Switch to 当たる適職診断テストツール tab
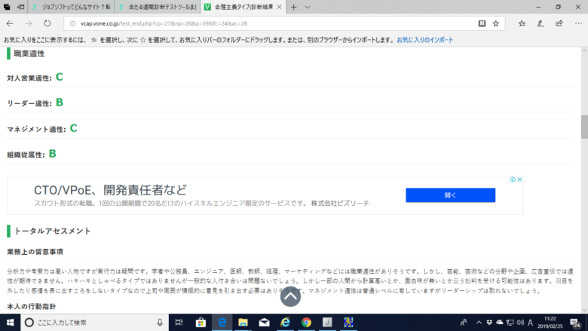This screenshot has width=588, height=331. point(158,7)
